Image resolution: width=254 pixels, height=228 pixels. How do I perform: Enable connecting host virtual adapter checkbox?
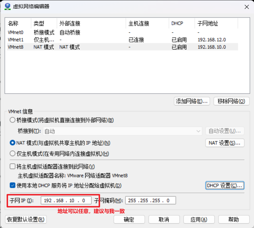pos(13,167)
